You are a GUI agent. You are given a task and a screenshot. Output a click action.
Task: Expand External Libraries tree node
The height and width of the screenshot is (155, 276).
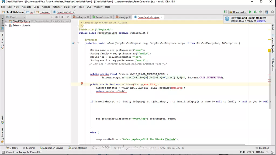coord(6,25)
